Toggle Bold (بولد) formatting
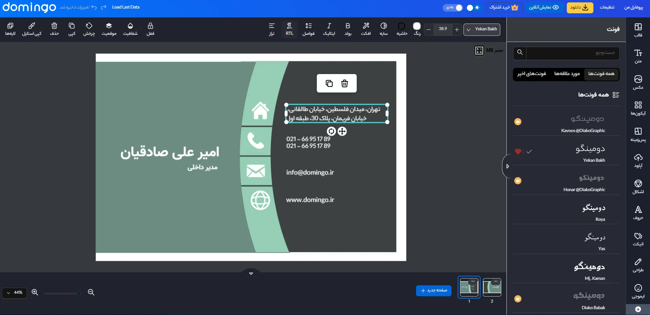 pyautogui.click(x=348, y=29)
